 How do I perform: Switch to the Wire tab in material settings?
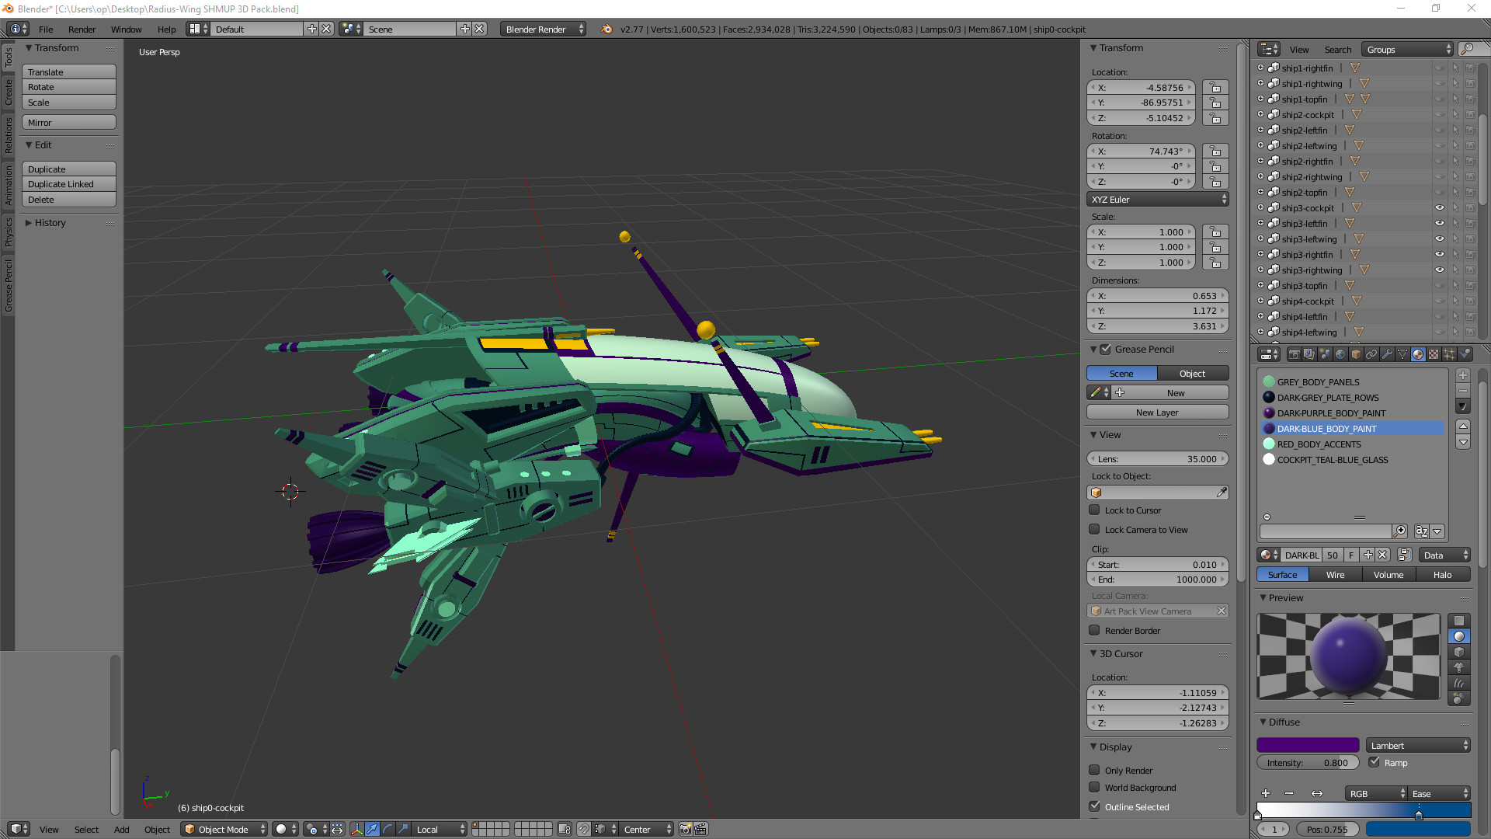(1335, 574)
